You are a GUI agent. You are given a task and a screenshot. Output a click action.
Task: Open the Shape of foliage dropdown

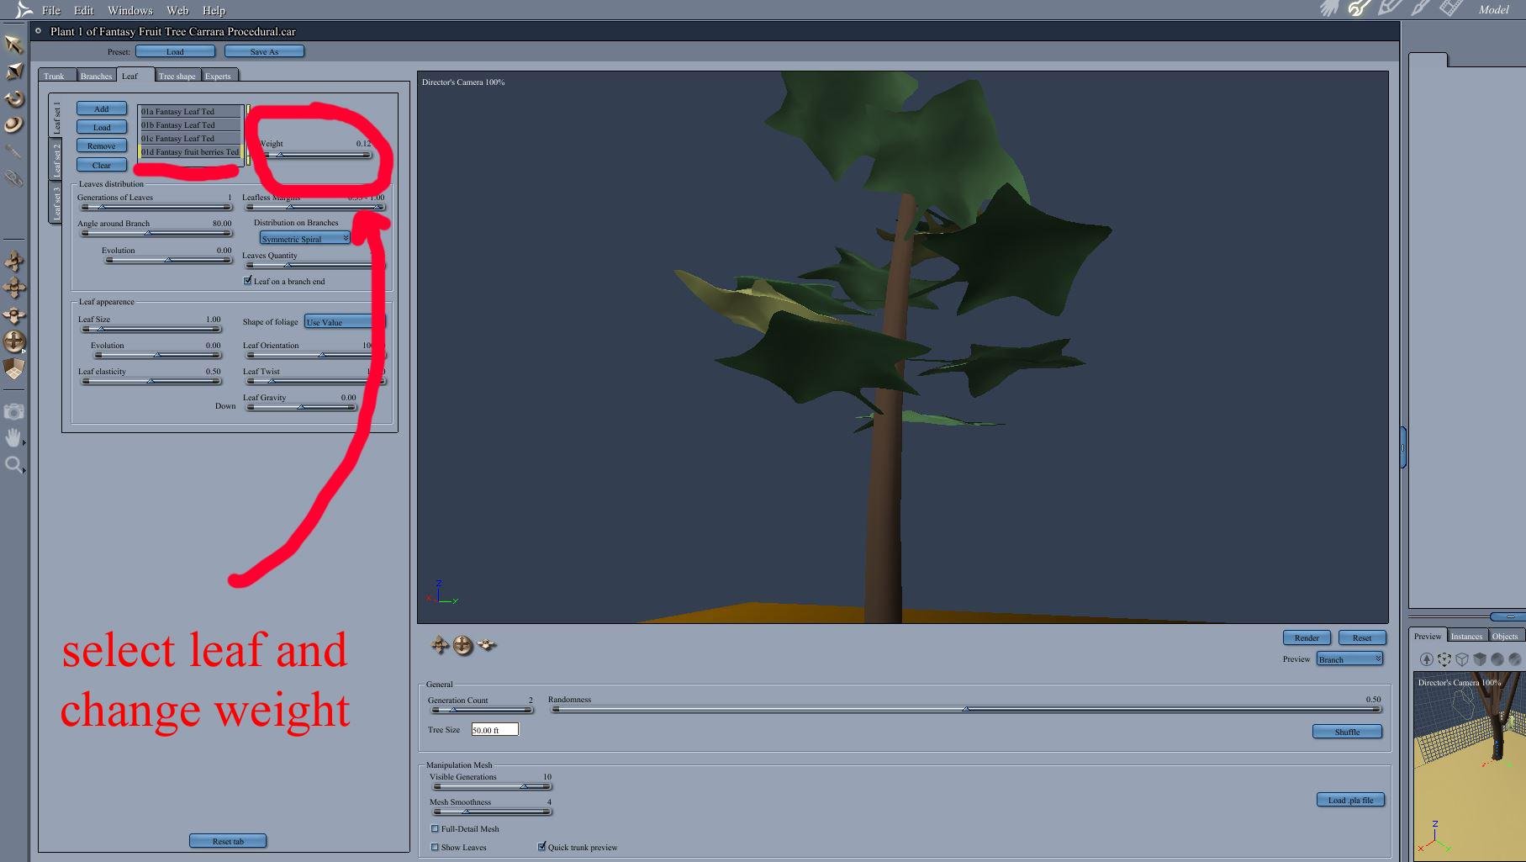344,322
